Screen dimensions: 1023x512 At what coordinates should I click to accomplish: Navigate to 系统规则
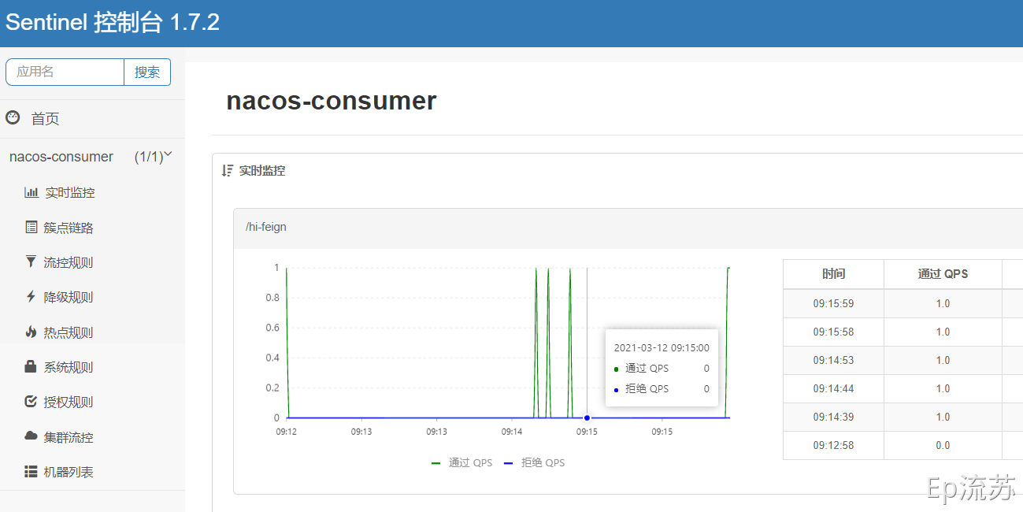coord(69,367)
